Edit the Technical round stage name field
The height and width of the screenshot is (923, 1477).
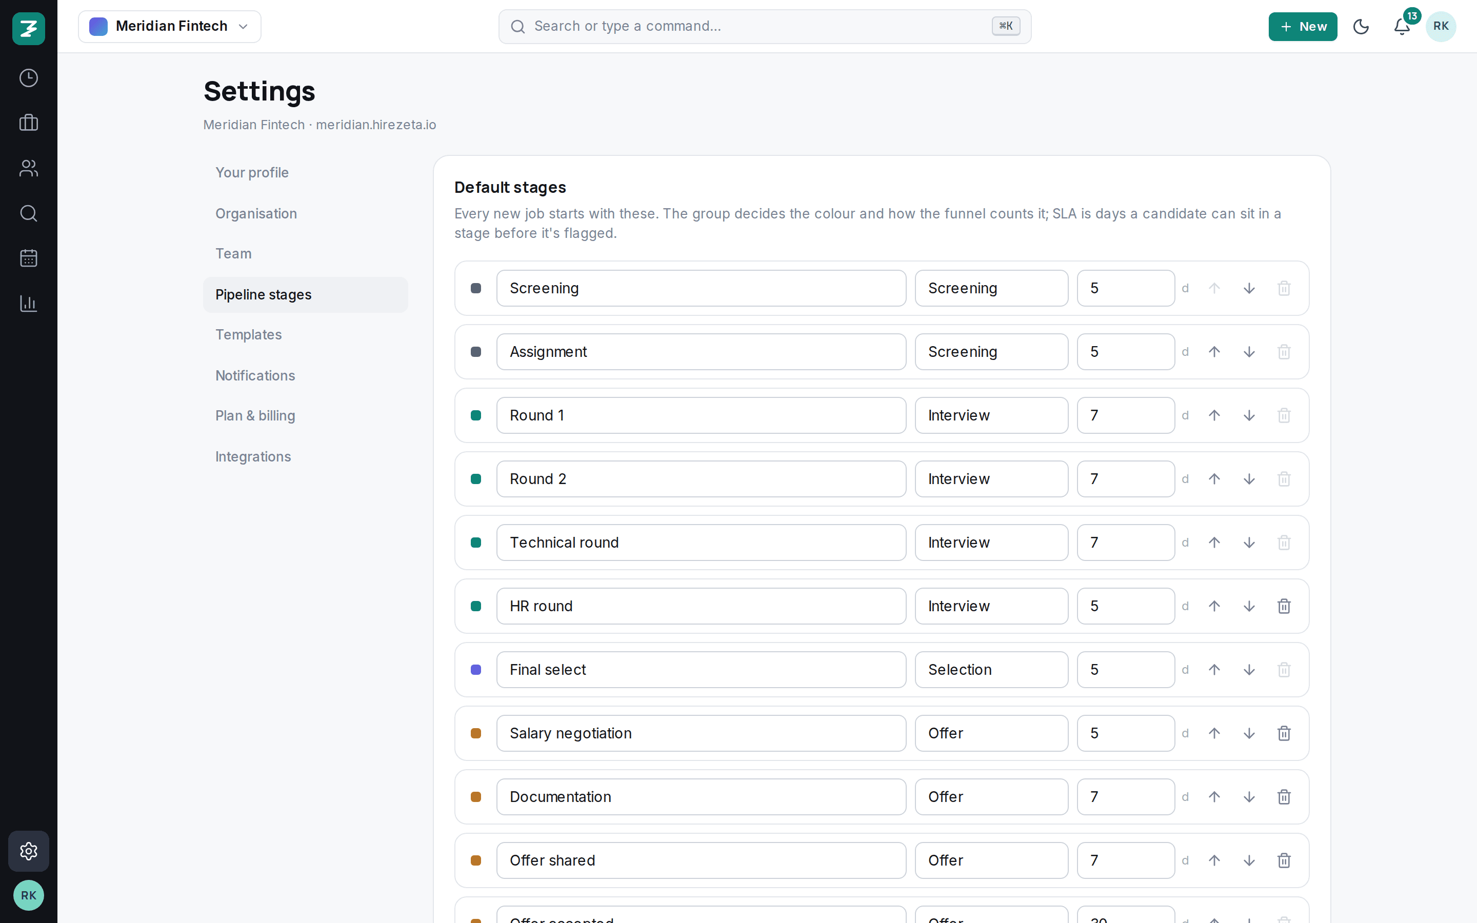point(701,543)
